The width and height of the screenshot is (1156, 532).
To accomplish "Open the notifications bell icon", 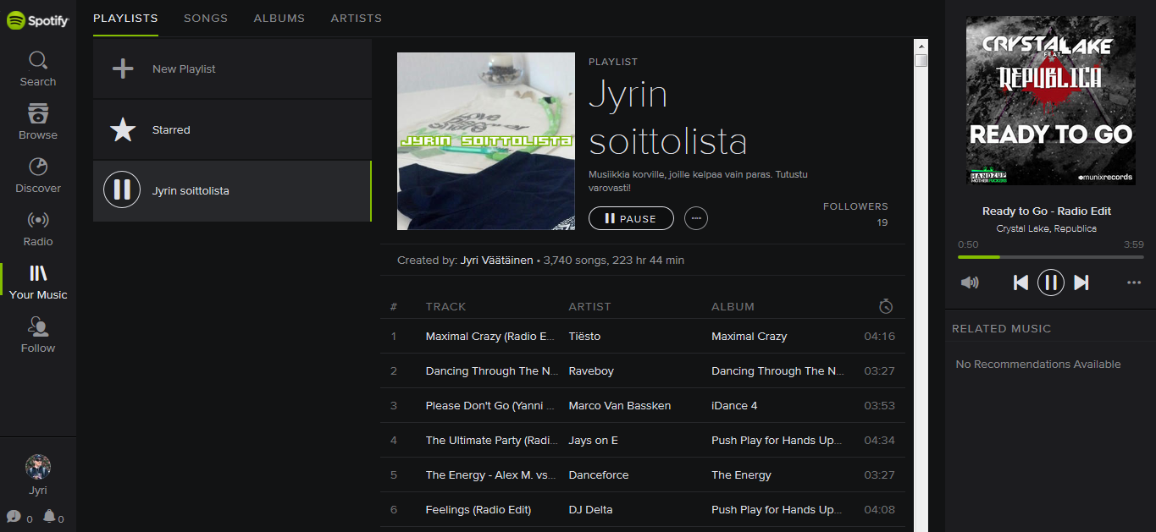I will [x=49, y=516].
